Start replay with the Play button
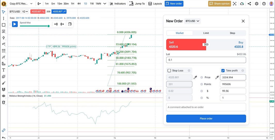Viewport: 275px width, 140px height. pyautogui.click(x=15, y=24)
